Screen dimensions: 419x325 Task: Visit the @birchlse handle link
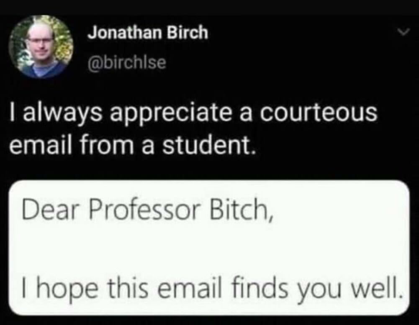pyautogui.click(x=127, y=62)
